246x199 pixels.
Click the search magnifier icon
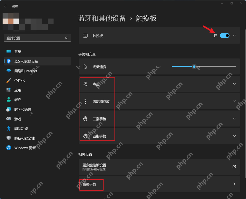pos(66,38)
